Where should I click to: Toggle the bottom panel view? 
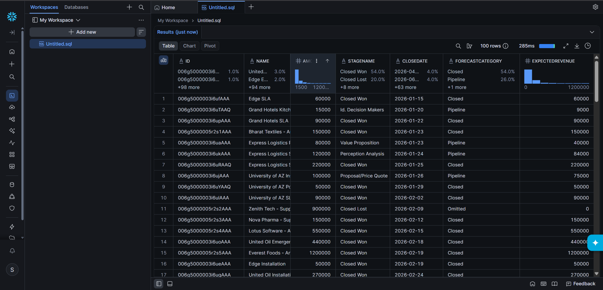coord(170,284)
